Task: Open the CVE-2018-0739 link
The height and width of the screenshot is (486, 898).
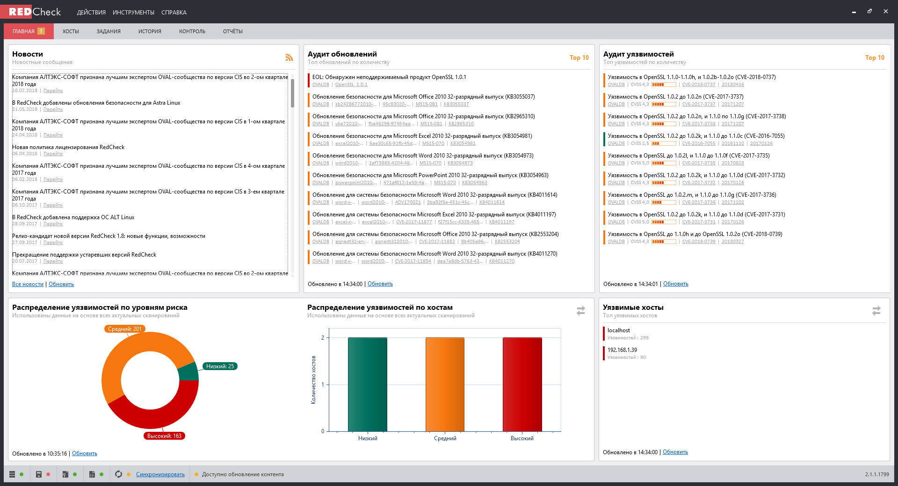Action: (x=699, y=242)
